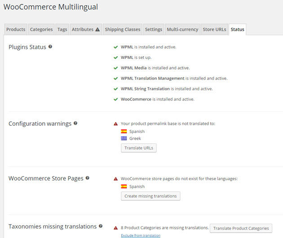The width and height of the screenshot is (283, 238).
Task: Click checkmark next to WPML Translation Management
Action: point(116,79)
